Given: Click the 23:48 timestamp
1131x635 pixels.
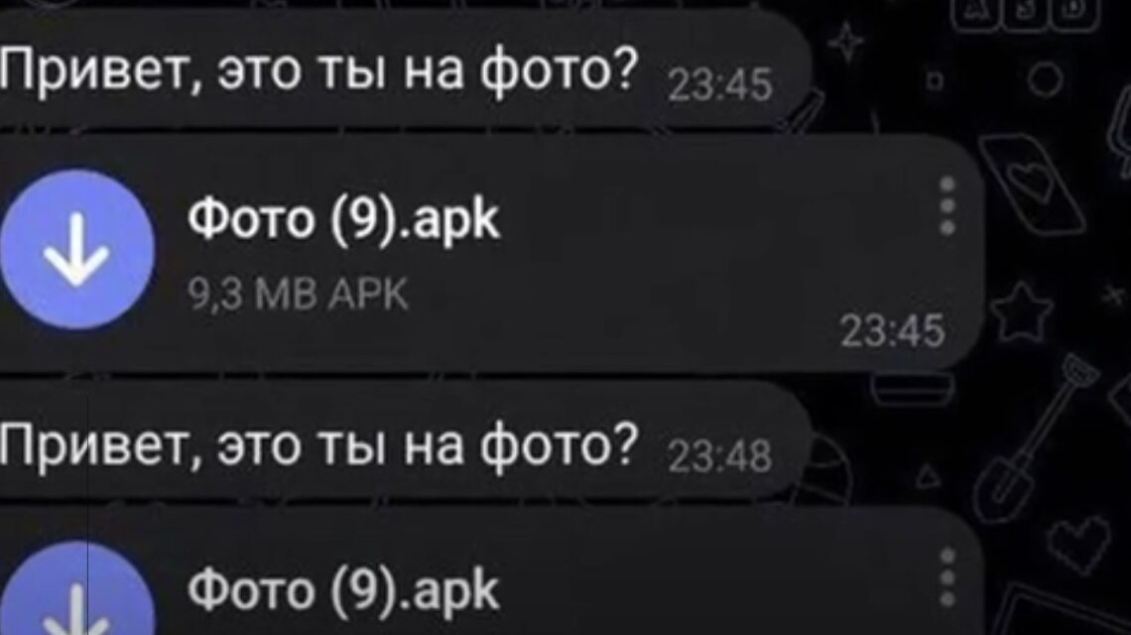Looking at the screenshot, I should pyautogui.click(x=720, y=456).
